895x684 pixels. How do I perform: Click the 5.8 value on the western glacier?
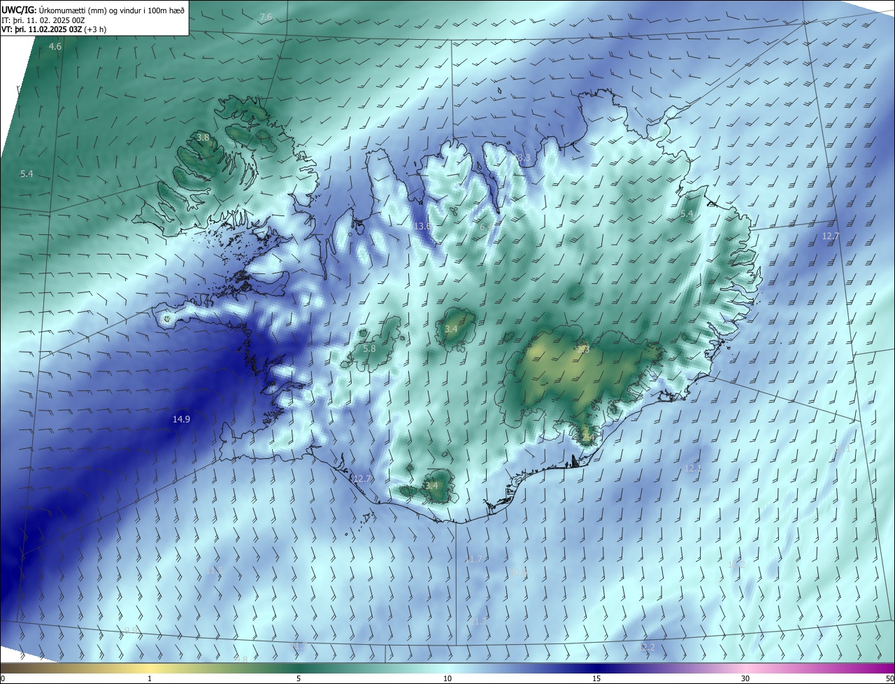(x=369, y=348)
